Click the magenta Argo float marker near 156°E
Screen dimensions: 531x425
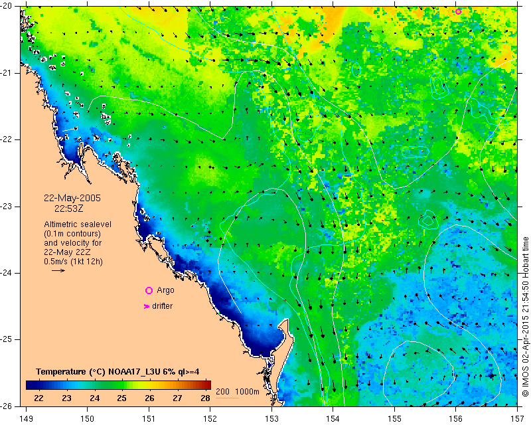pyautogui.click(x=458, y=11)
